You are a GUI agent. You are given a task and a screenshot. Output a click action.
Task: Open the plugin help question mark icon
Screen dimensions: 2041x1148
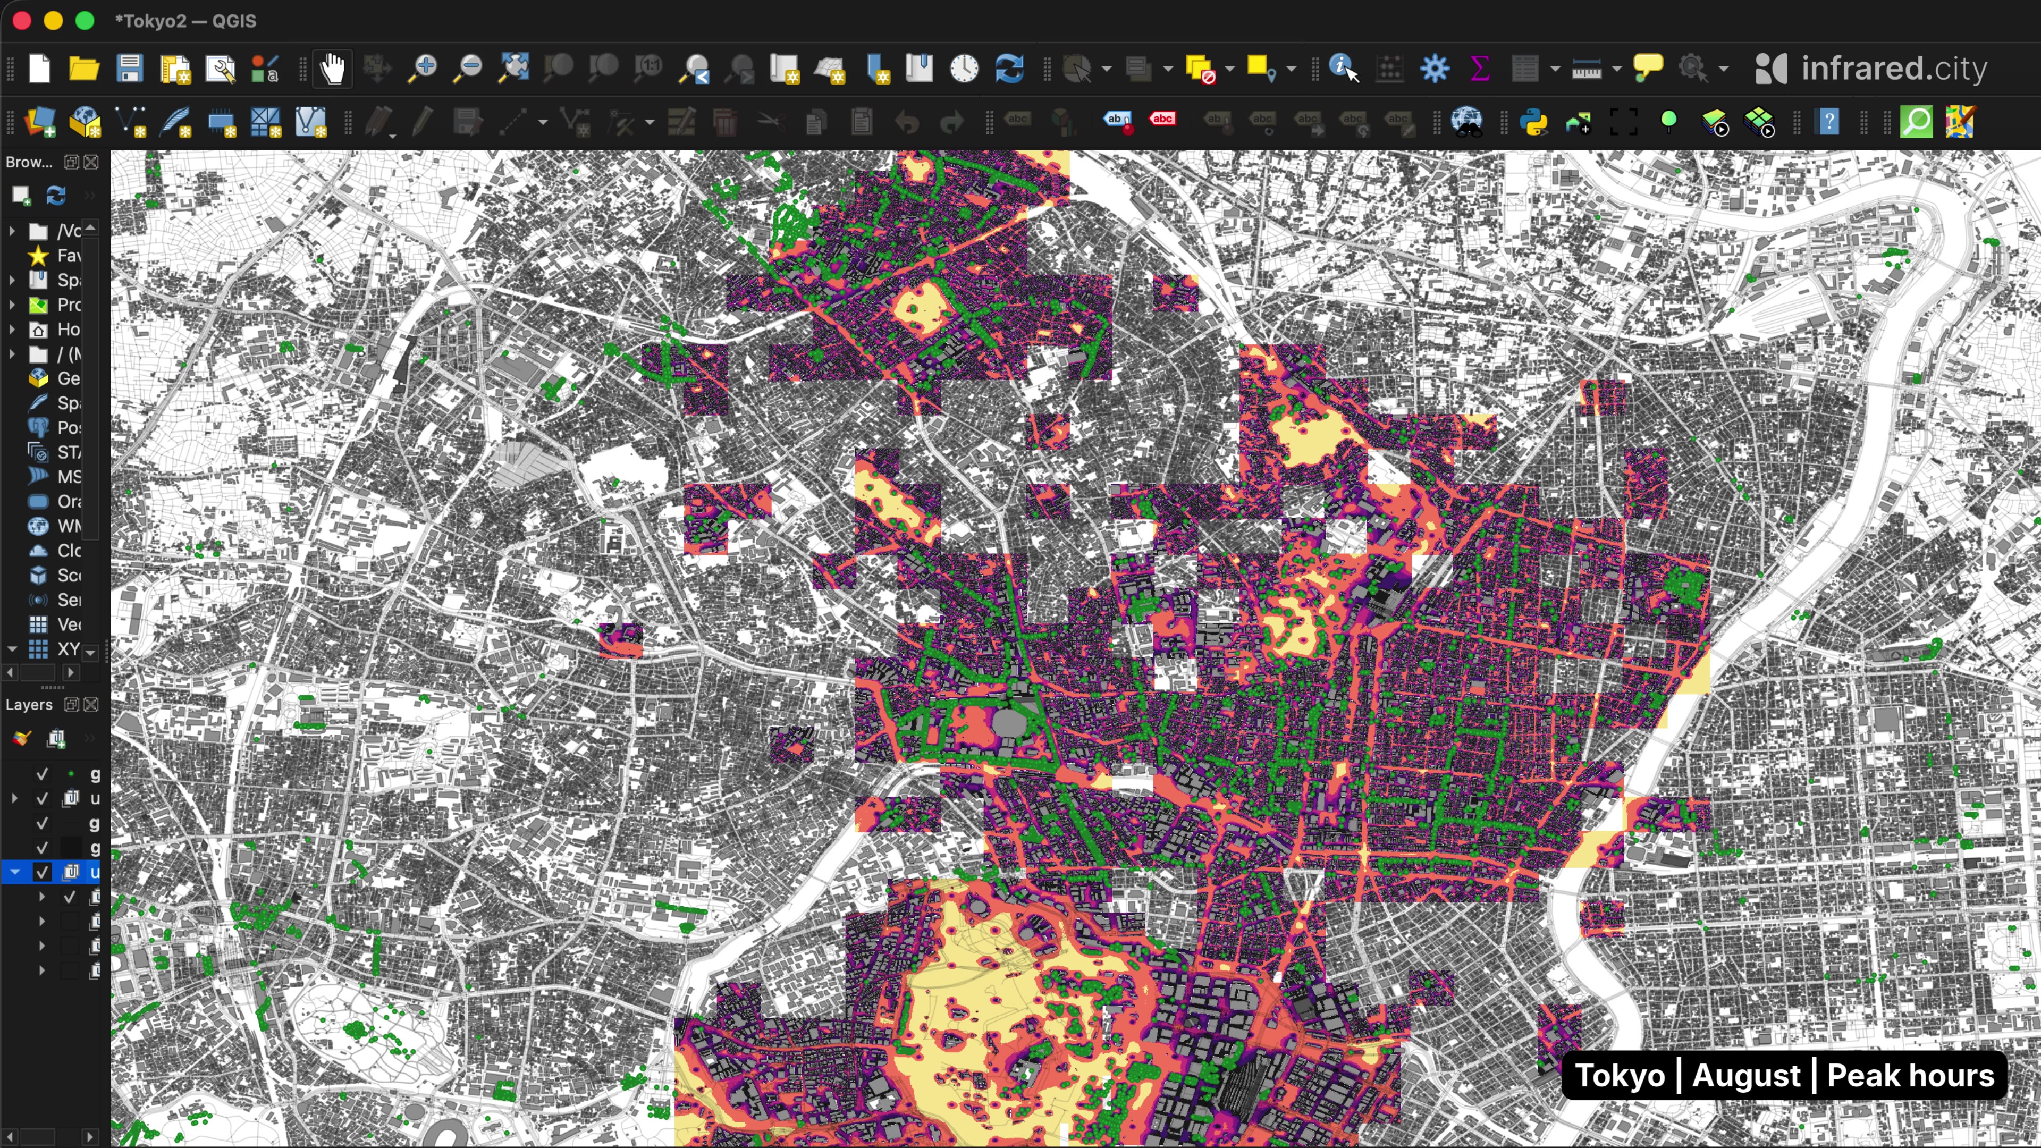coord(1828,122)
